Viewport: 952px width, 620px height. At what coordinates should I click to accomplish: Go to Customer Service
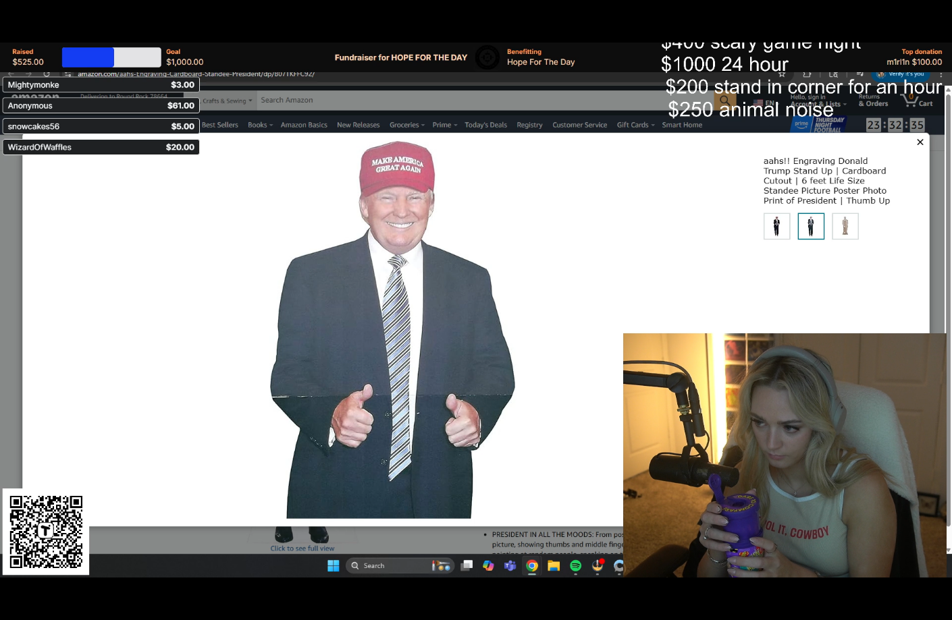580,125
